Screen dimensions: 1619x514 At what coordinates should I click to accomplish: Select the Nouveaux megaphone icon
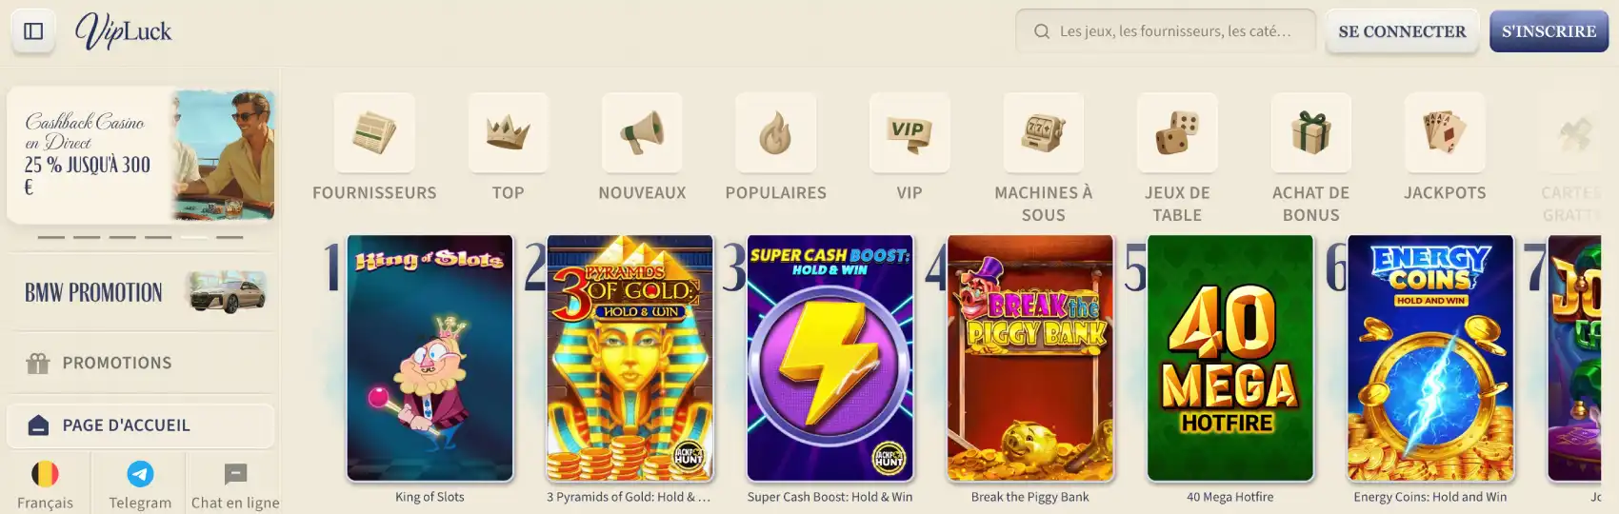coord(642,133)
